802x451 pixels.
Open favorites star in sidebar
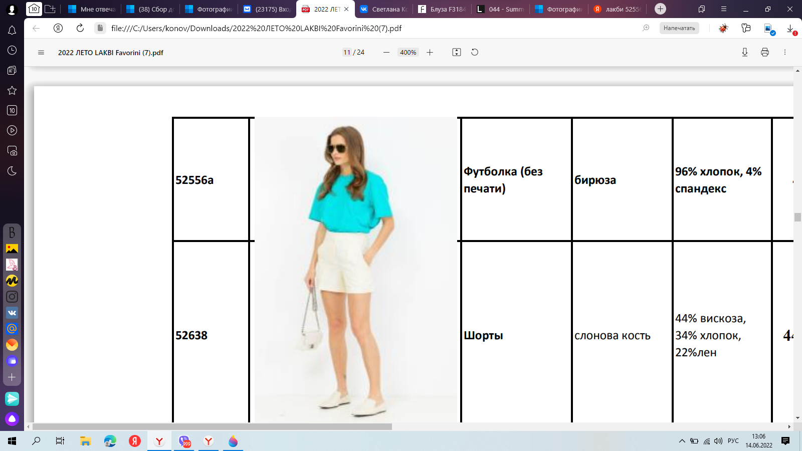[12, 90]
